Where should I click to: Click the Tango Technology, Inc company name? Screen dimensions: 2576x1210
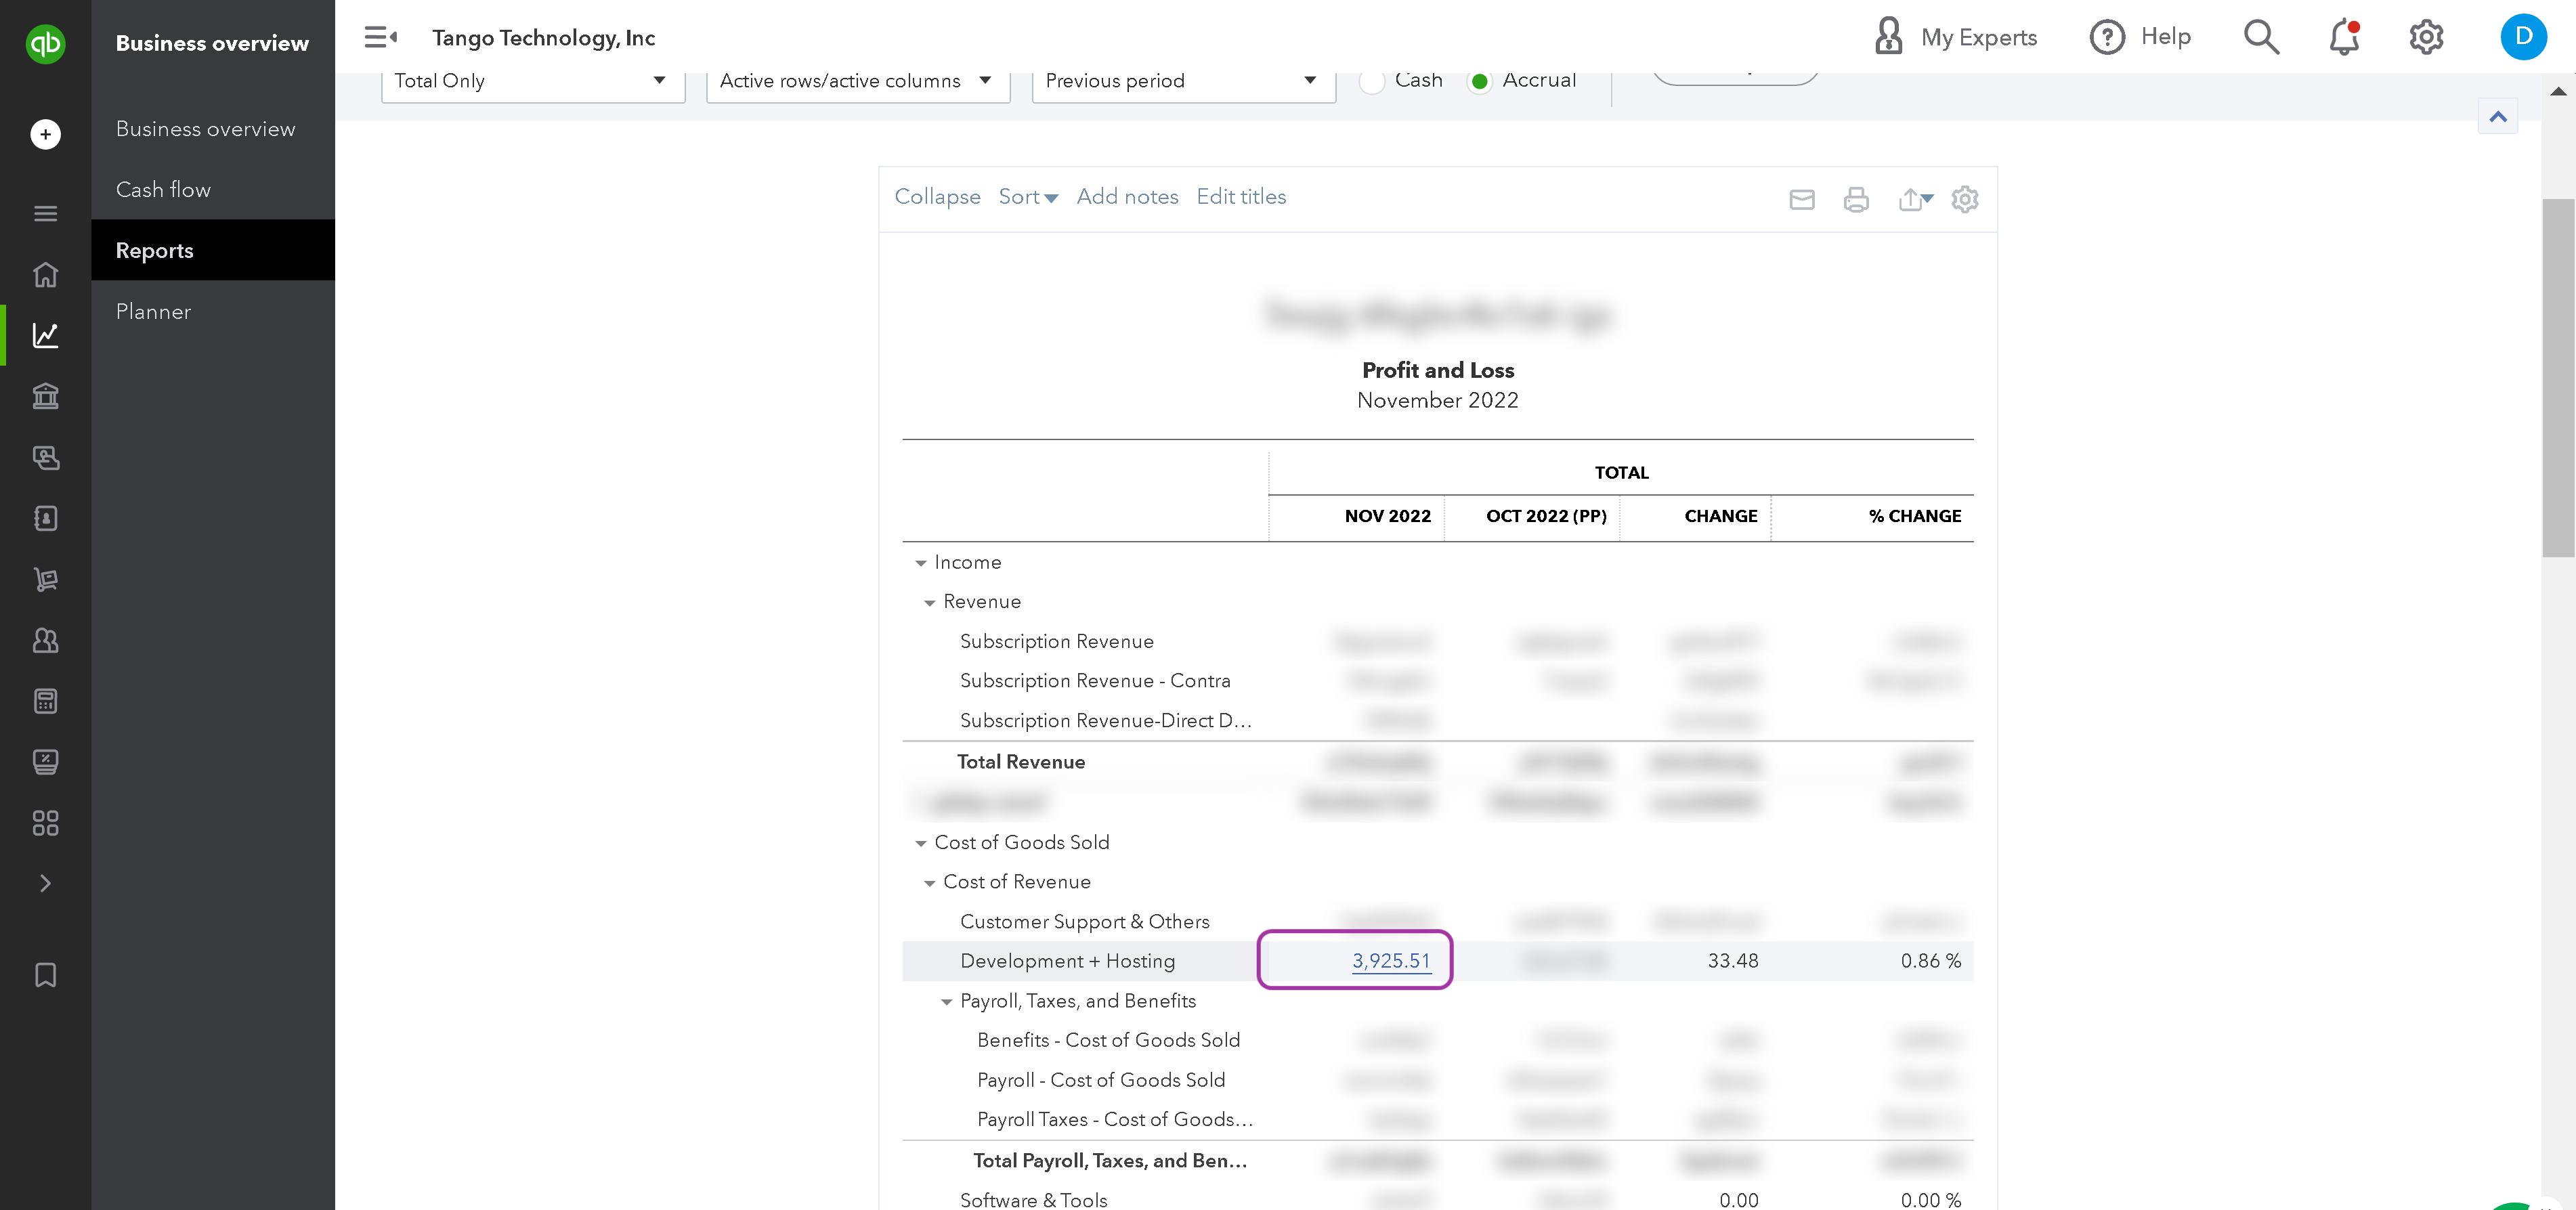(543, 38)
